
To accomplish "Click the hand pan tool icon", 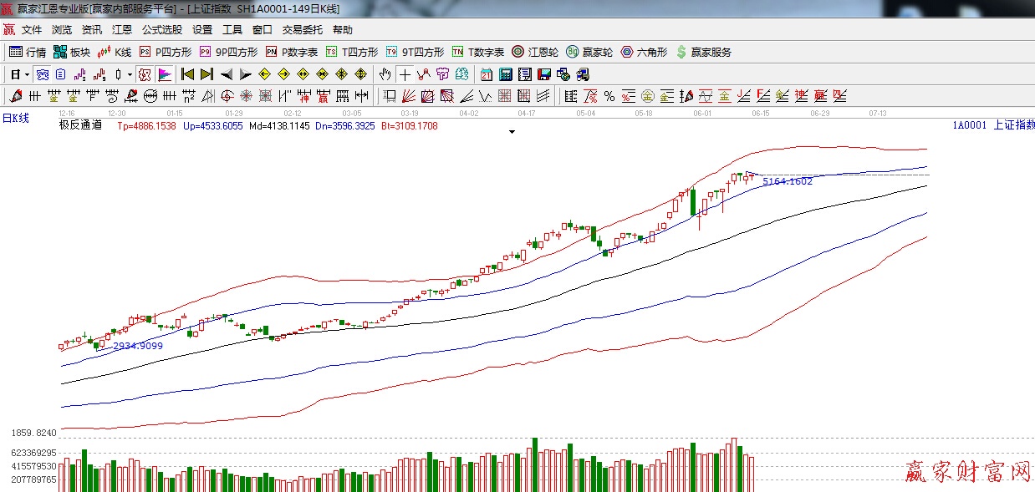I will [x=385, y=74].
